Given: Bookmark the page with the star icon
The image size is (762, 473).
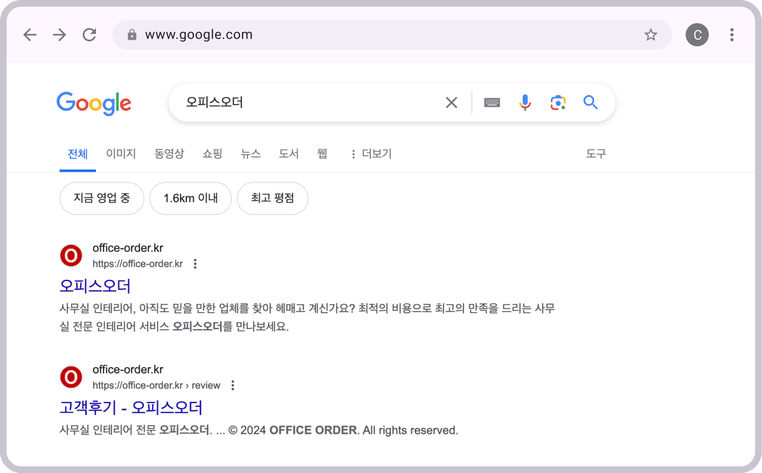Looking at the screenshot, I should tap(651, 35).
